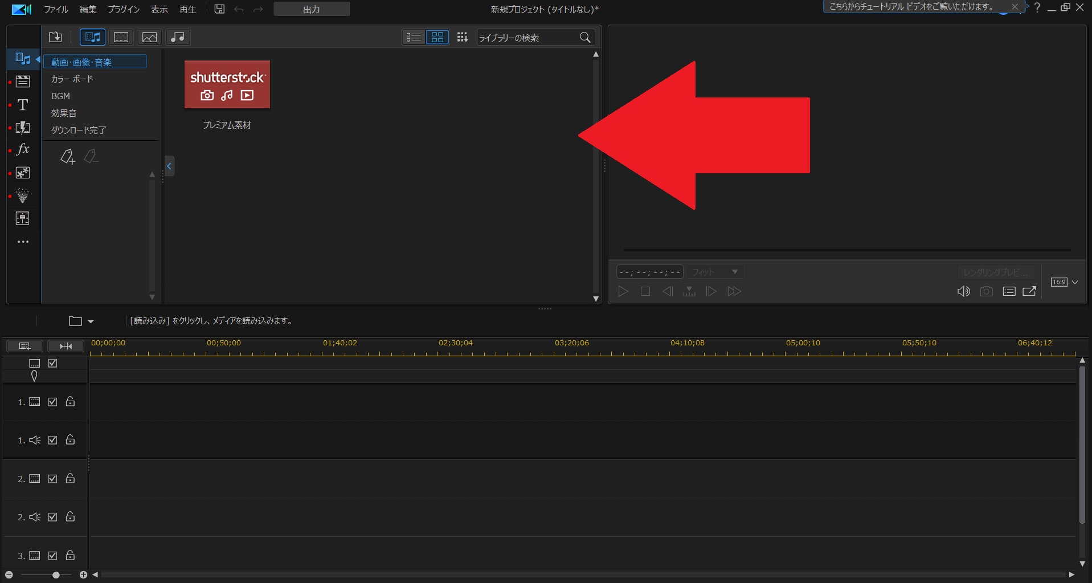
Task: Open the folder import dropdown
Action: pos(81,321)
